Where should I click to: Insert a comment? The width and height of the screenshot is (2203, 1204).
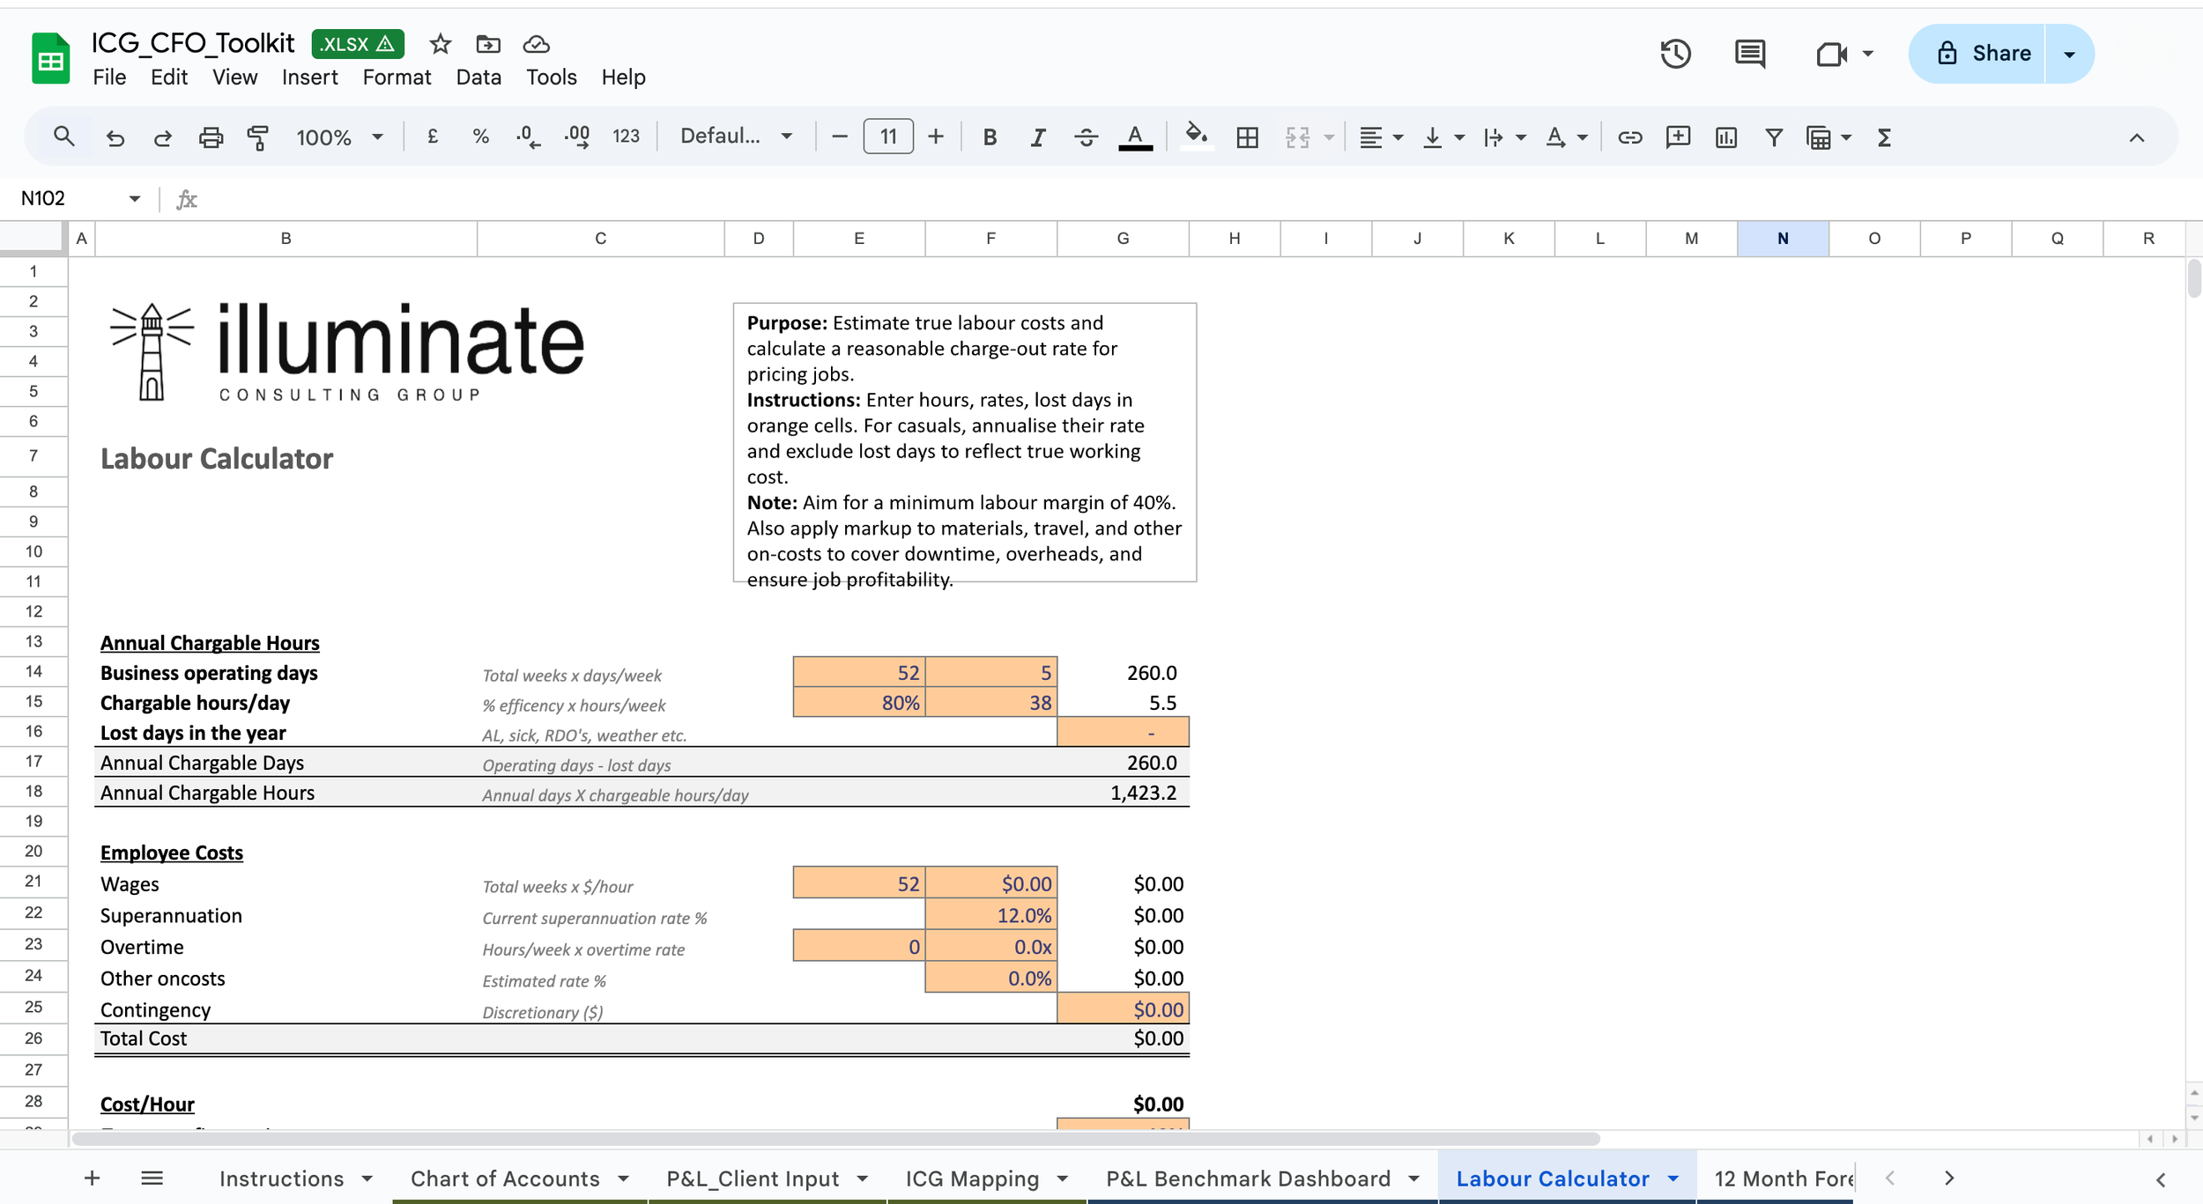1678,137
